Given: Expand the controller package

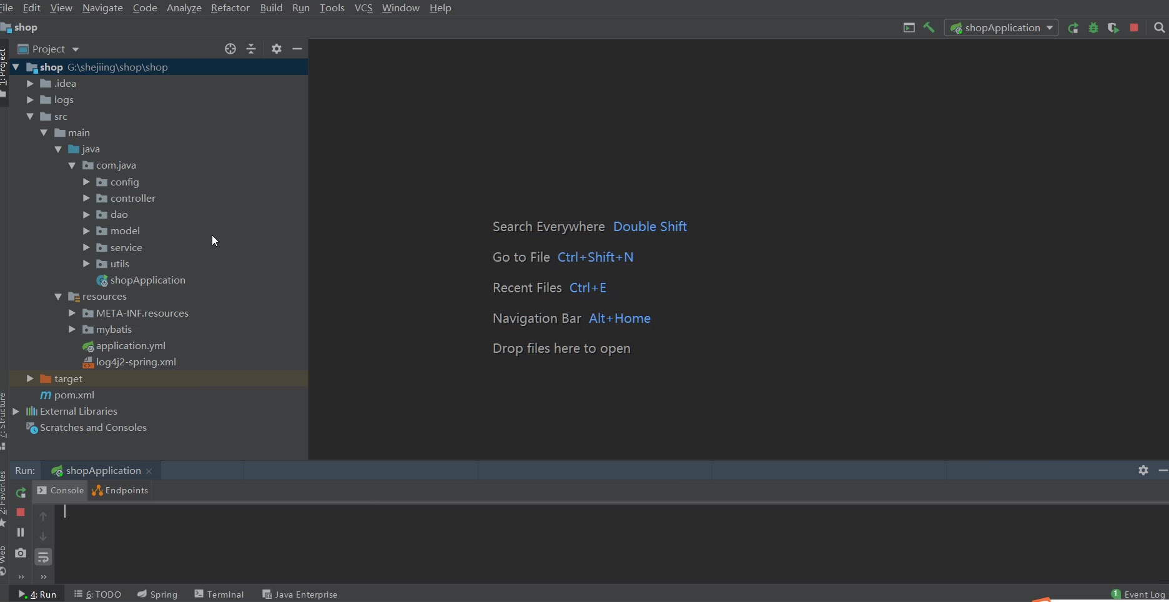Looking at the screenshot, I should [x=86, y=198].
